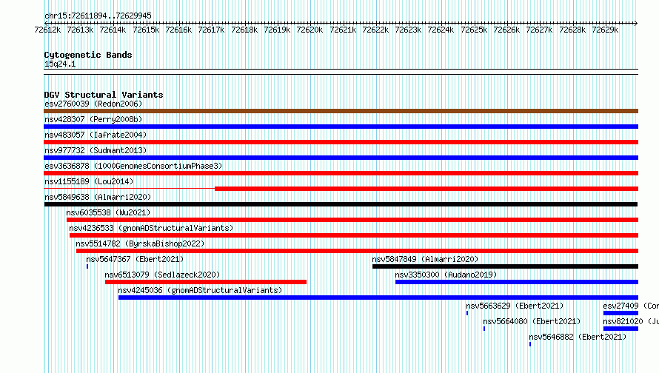
Task: Select the black nsv5849638 variant bar
Action: pyautogui.click(x=341, y=204)
